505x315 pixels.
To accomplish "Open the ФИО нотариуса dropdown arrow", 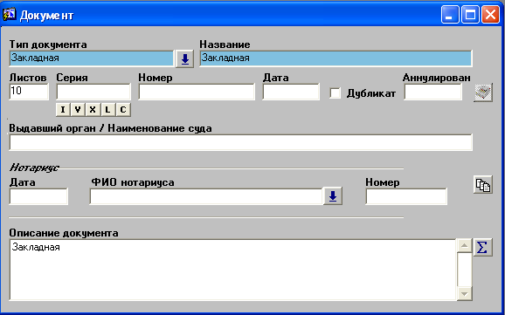I will tap(333, 196).
